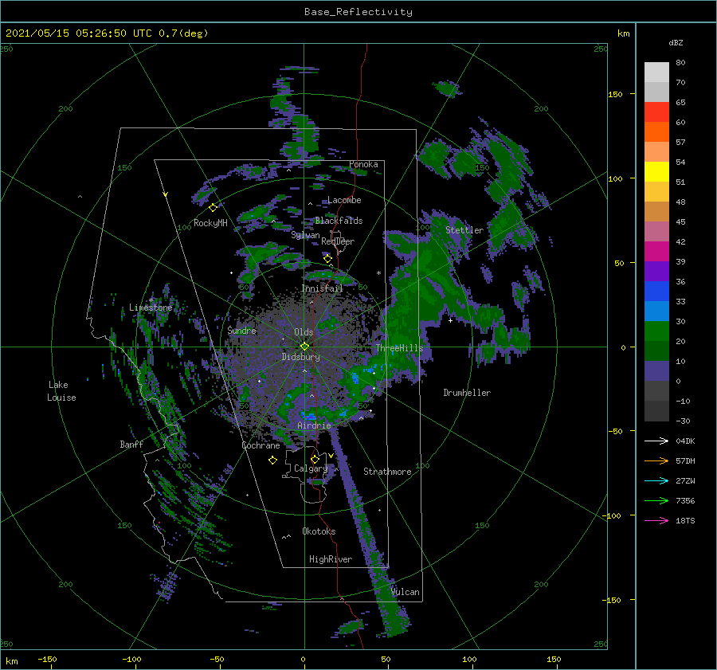The width and height of the screenshot is (717, 670).
Task: Click the Didsbury label
Action: (300, 357)
